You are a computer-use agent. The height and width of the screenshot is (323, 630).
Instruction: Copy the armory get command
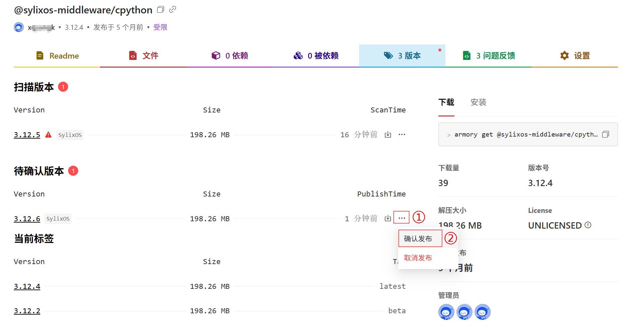click(x=605, y=135)
